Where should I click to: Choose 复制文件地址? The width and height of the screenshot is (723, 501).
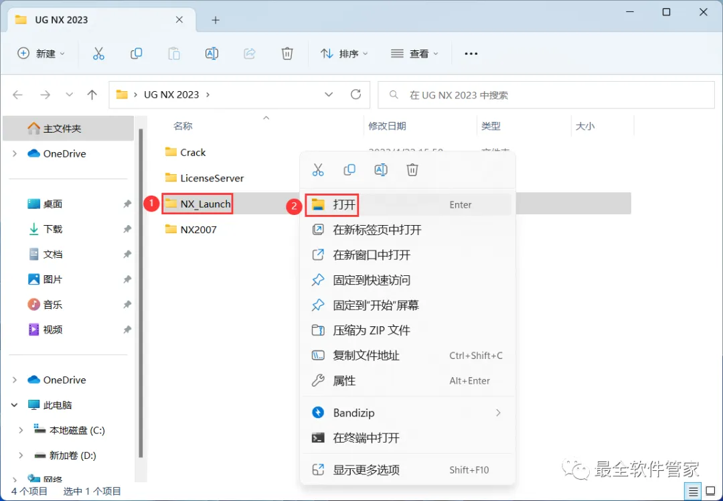point(408,355)
